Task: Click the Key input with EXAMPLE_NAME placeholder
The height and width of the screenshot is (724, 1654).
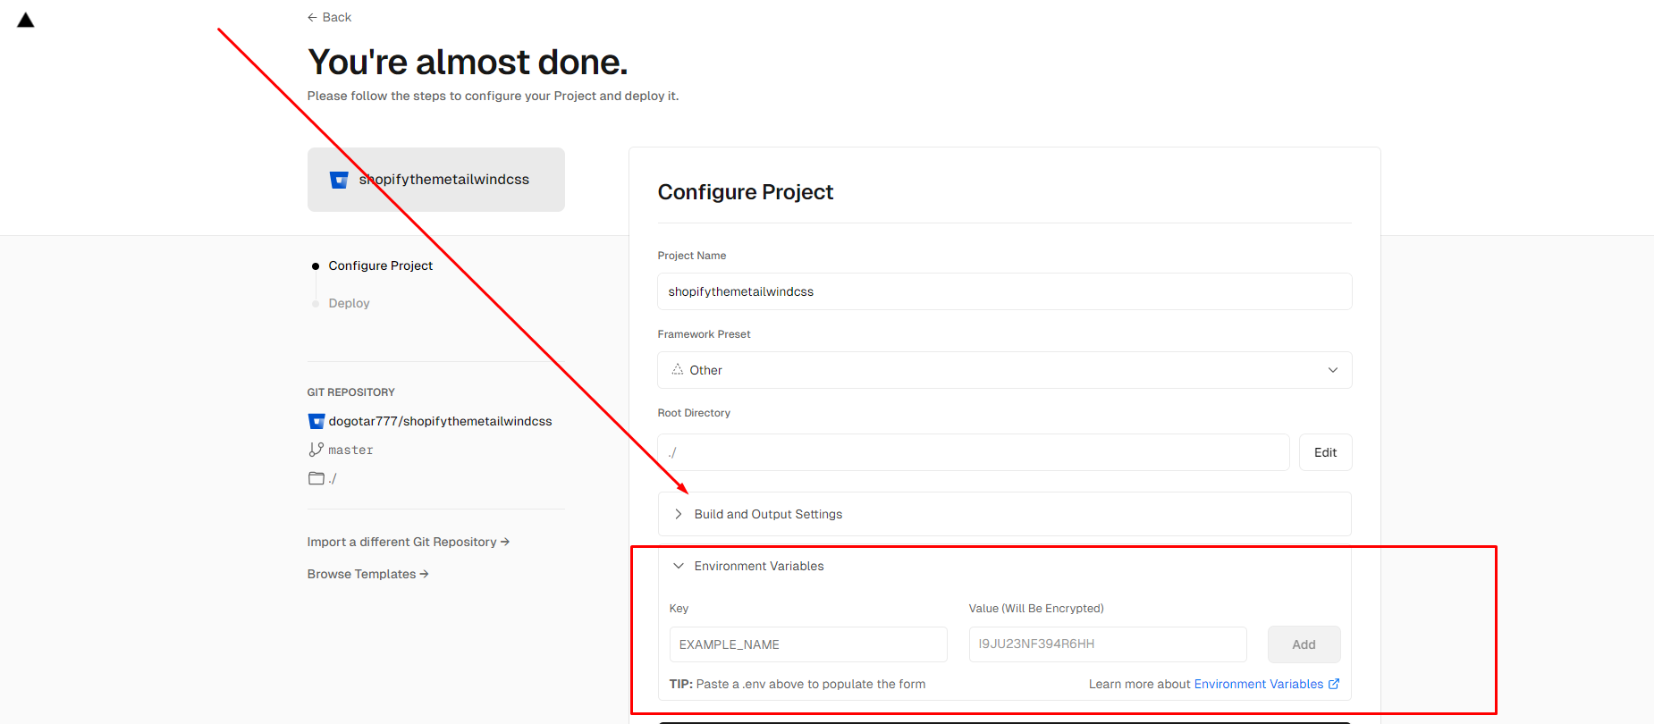Action: [x=808, y=644]
